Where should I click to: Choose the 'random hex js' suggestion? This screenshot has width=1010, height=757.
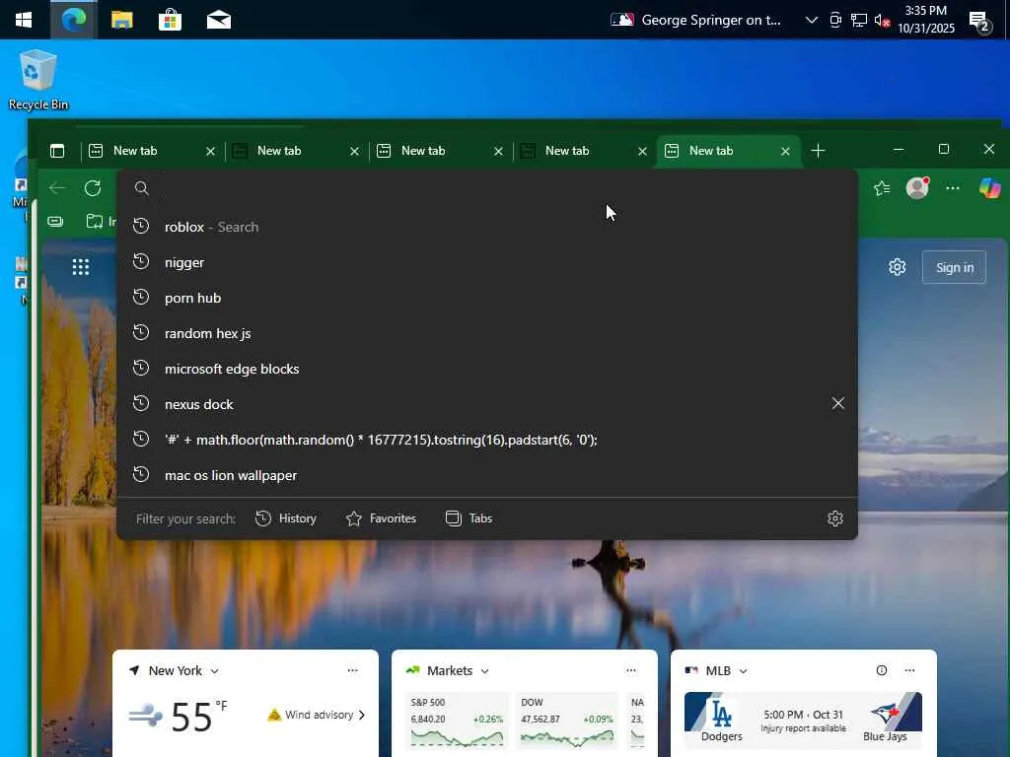point(487,333)
